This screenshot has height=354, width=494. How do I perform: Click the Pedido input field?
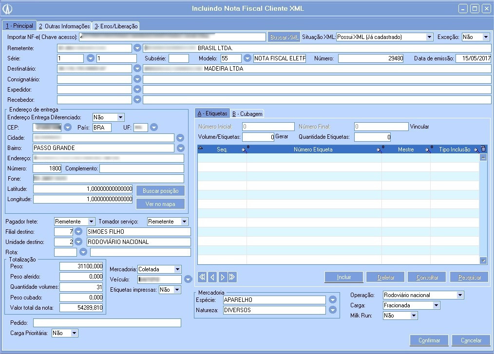pyautogui.click(x=107, y=323)
